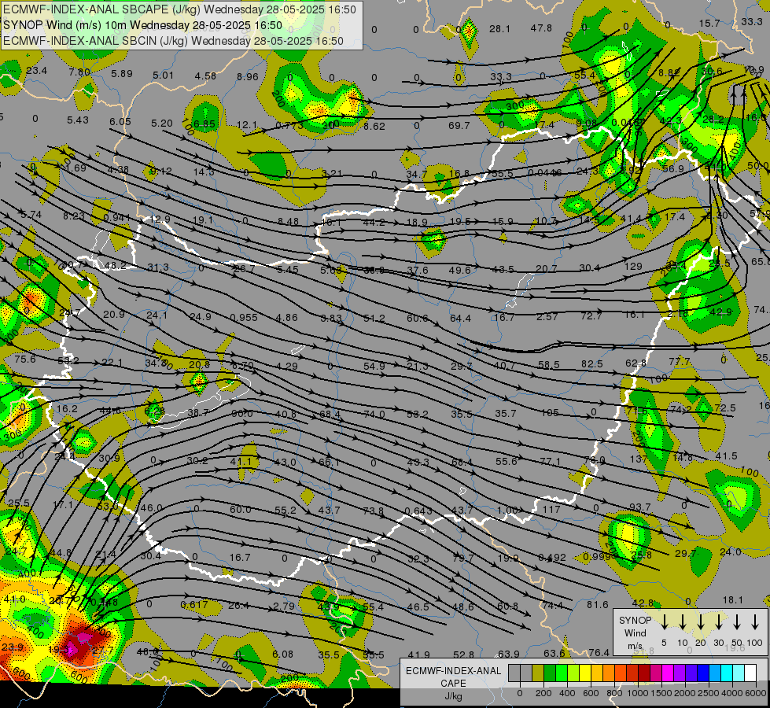The height and width of the screenshot is (708, 770).
Task: Click the 47.8 value near the top
Action: click(541, 28)
